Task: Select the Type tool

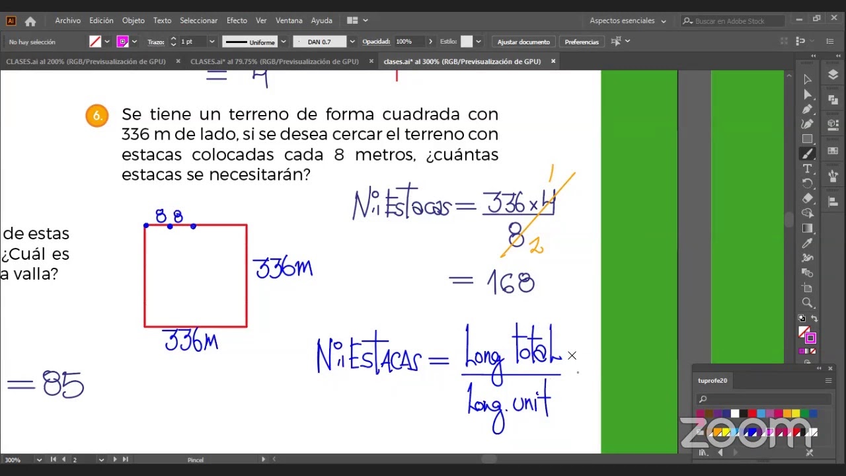Action: click(x=807, y=169)
